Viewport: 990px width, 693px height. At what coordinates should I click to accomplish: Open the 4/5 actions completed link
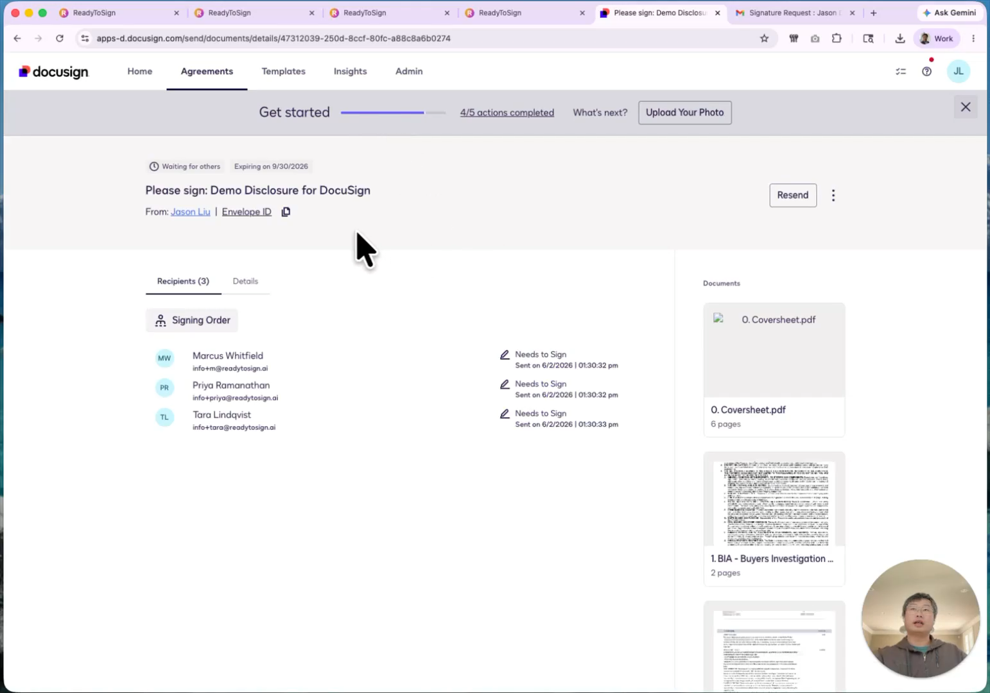[x=507, y=112]
